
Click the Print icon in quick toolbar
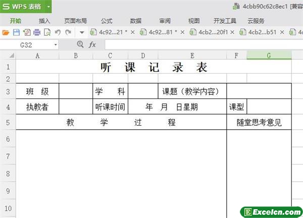coord(37,32)
